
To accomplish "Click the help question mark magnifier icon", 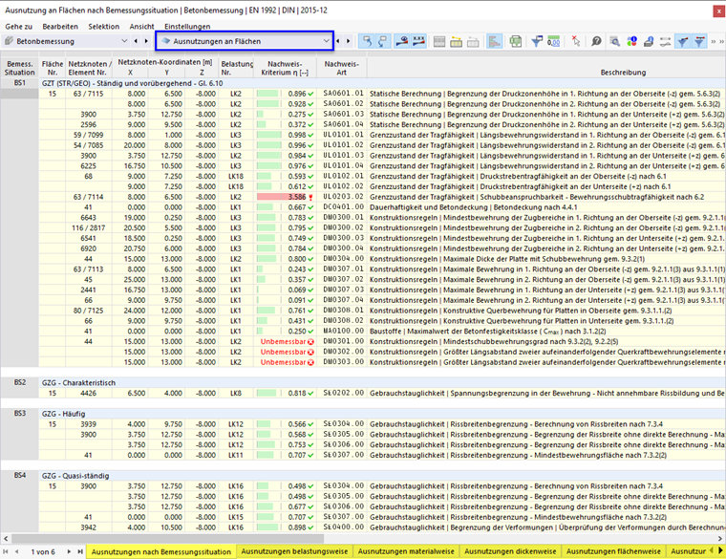I will coord(596,41).
